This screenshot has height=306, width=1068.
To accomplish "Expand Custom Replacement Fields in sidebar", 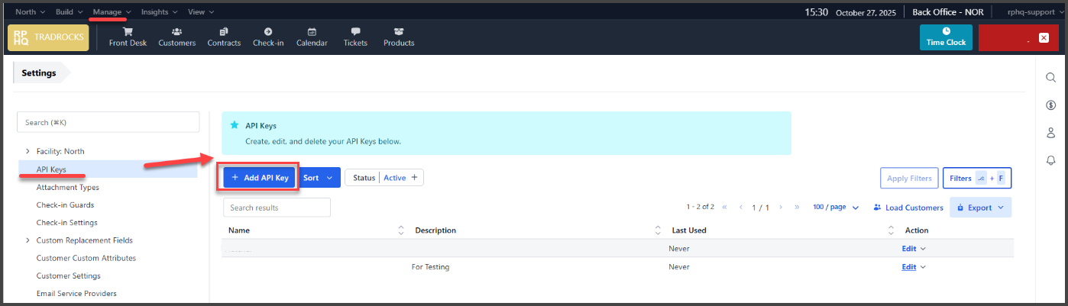I will 28,240.
